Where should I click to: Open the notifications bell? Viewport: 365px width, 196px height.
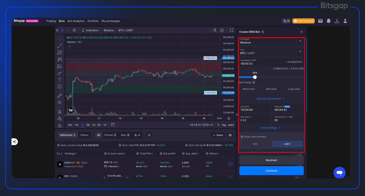pos(328,21)
